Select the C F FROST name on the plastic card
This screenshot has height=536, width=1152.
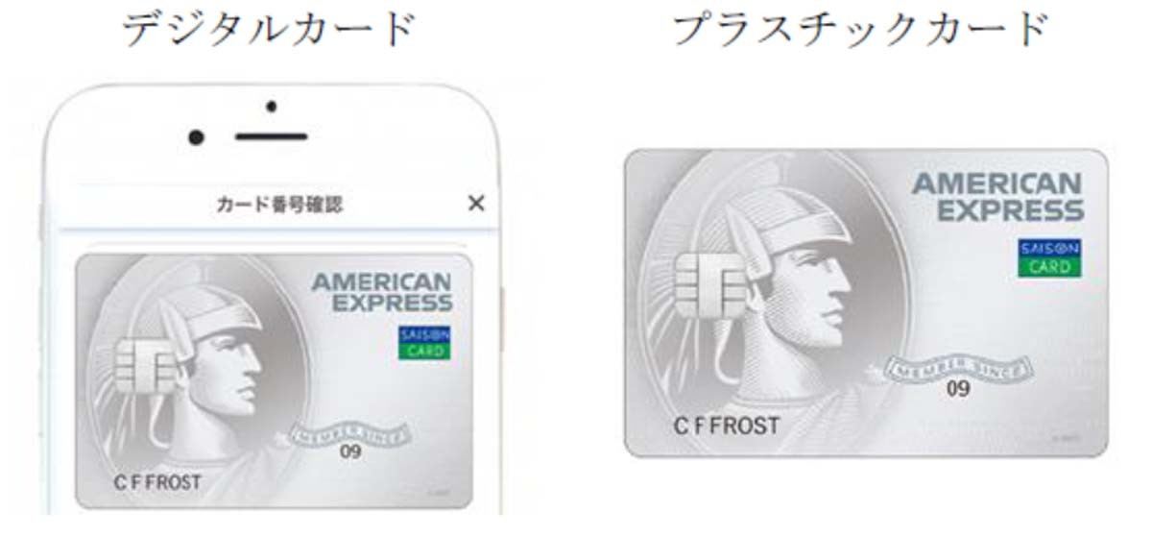[725, 426]
